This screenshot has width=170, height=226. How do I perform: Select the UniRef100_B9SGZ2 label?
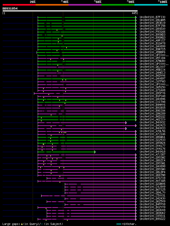(x=152, y=219)
